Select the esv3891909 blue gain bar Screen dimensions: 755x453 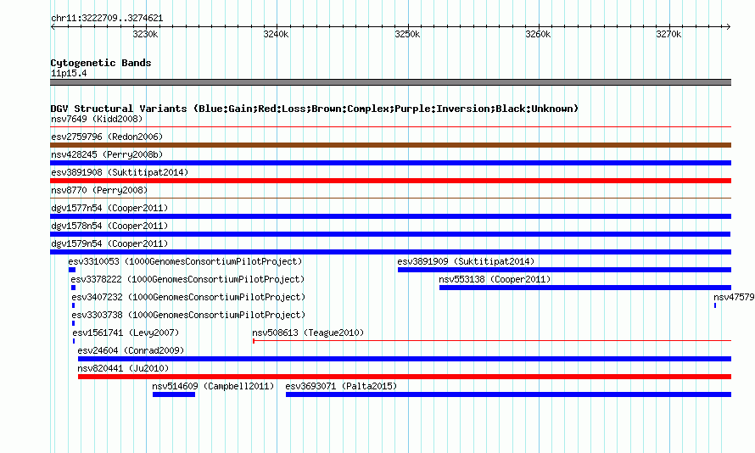click(x=564, y=270)
